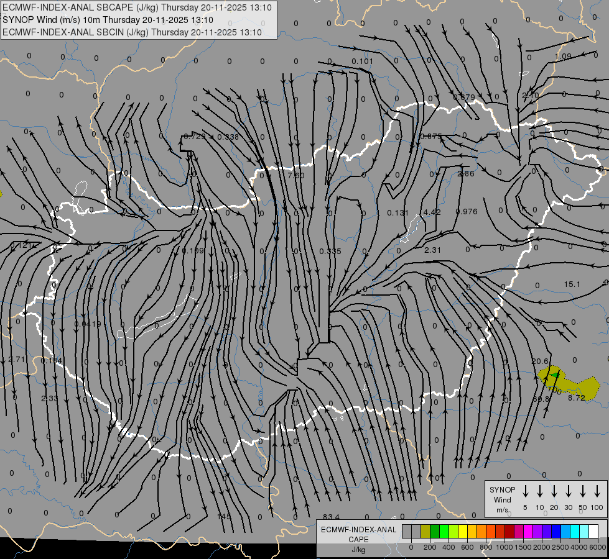Click the 83.4 value on the map
The image size is (609, 559).
click(x=331, y=517)
